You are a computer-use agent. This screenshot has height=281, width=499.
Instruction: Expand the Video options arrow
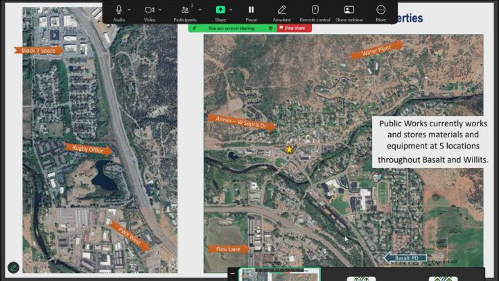[x=160, y=10]
